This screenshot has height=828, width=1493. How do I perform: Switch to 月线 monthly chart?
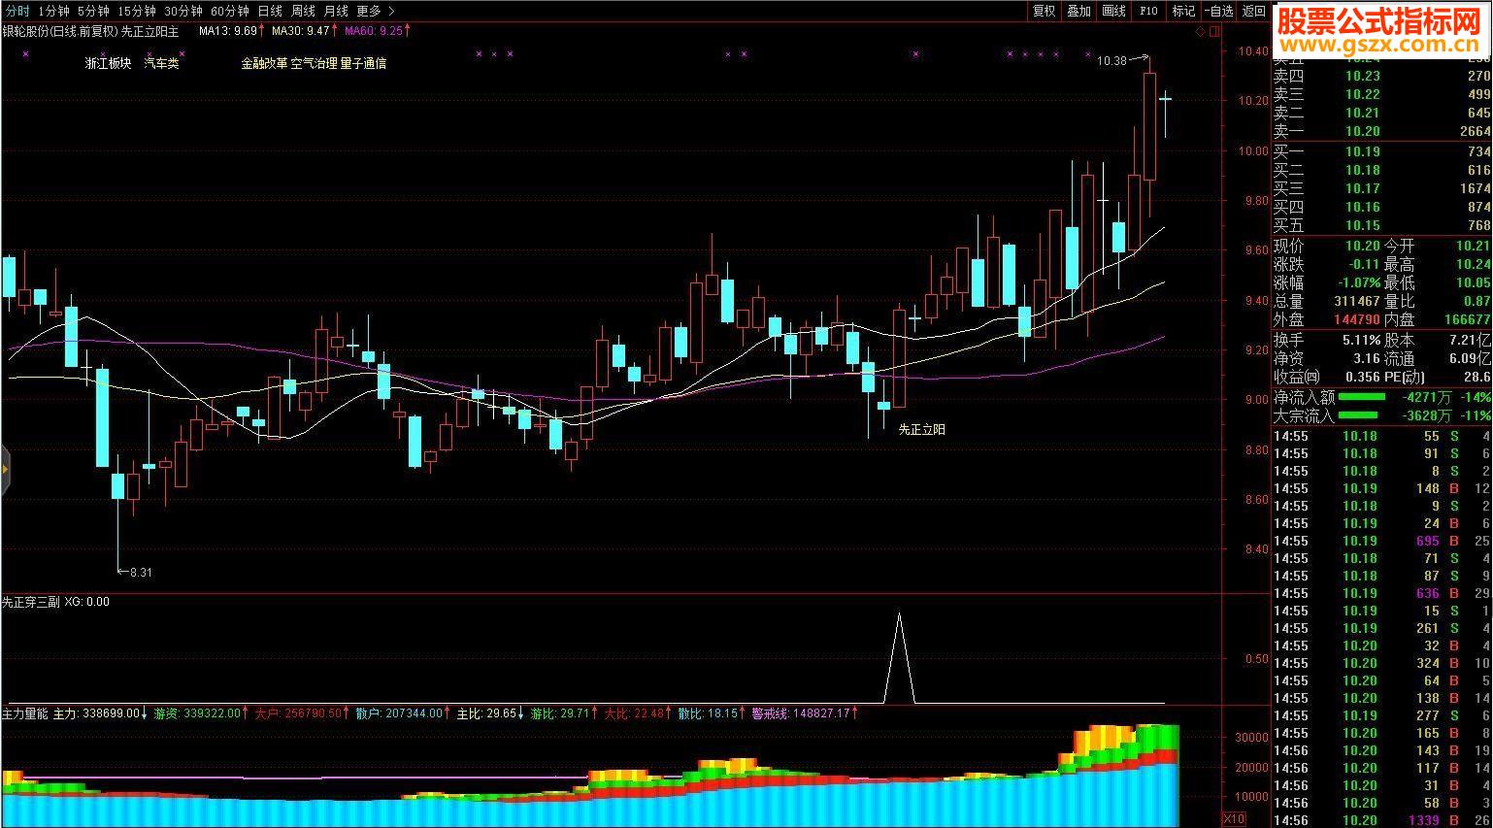(336, 11)
